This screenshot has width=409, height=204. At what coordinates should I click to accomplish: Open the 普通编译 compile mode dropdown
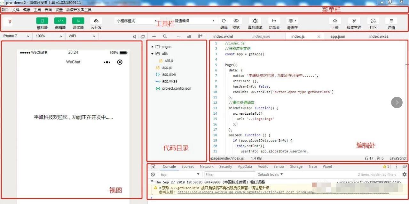(x=192, y=20)
